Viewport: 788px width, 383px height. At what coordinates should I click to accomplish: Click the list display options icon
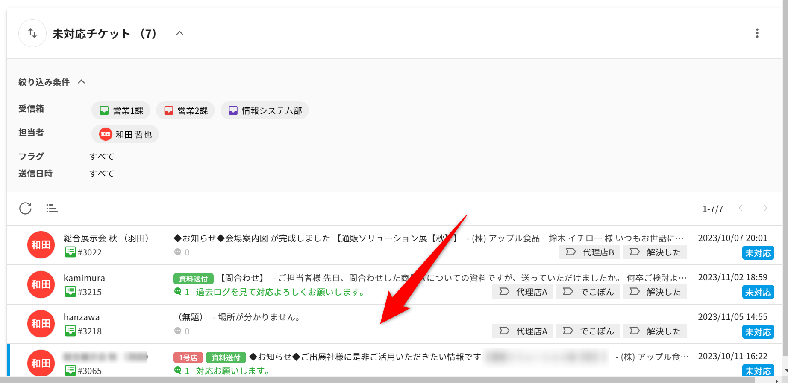tap(52, 209)
